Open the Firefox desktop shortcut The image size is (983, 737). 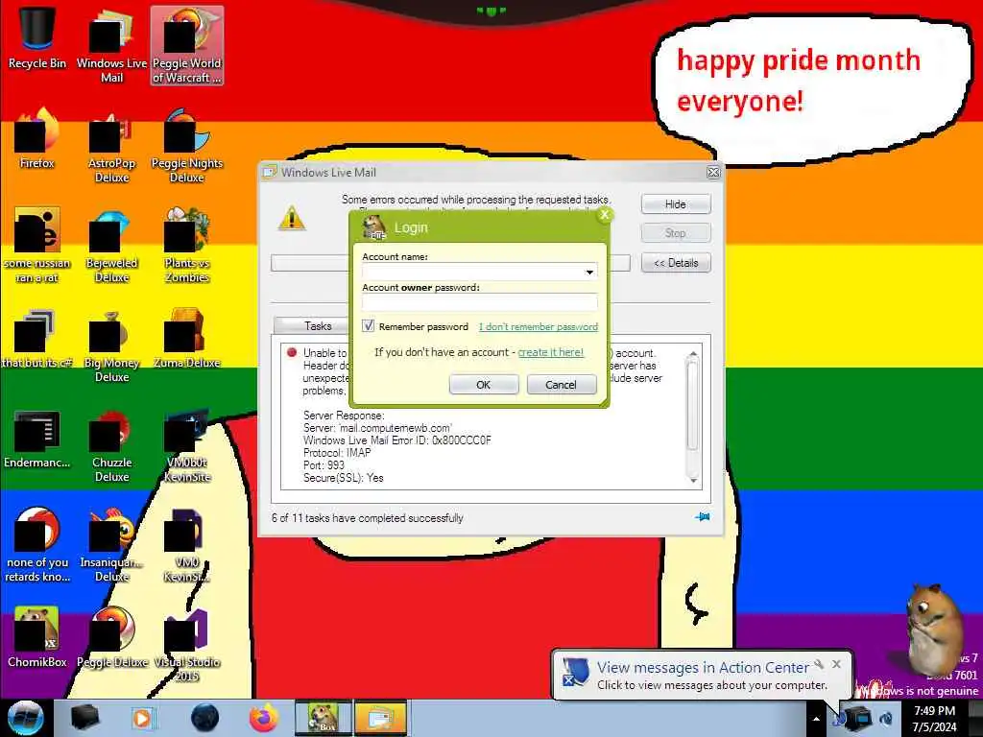(37, 139)
